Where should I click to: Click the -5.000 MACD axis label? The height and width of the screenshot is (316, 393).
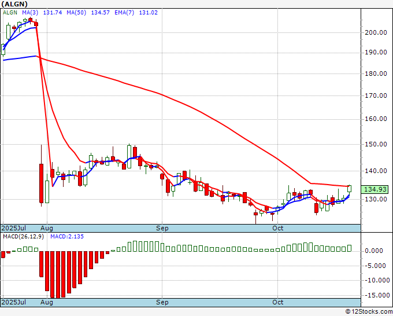(x=374, y=266)
